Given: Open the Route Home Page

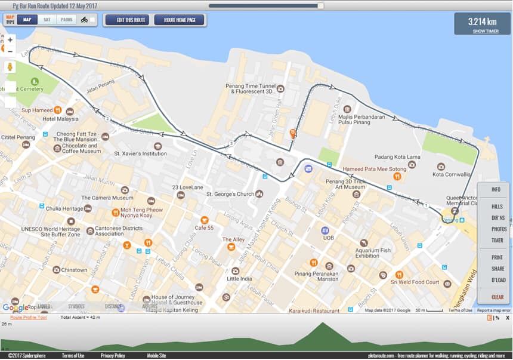Looking at the screenshot, I should [180, 20].
